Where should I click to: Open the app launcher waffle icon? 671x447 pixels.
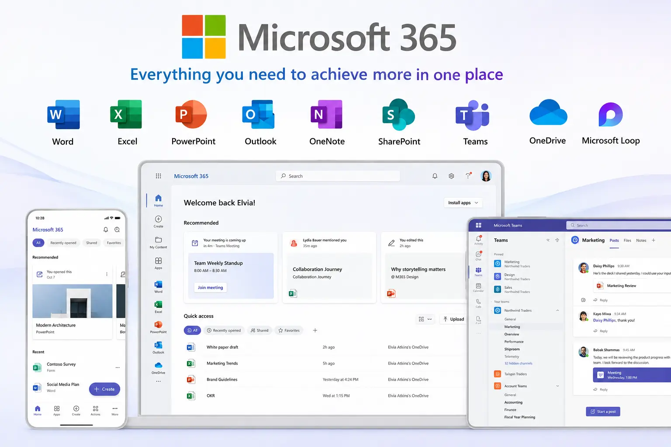click(158, 176)
